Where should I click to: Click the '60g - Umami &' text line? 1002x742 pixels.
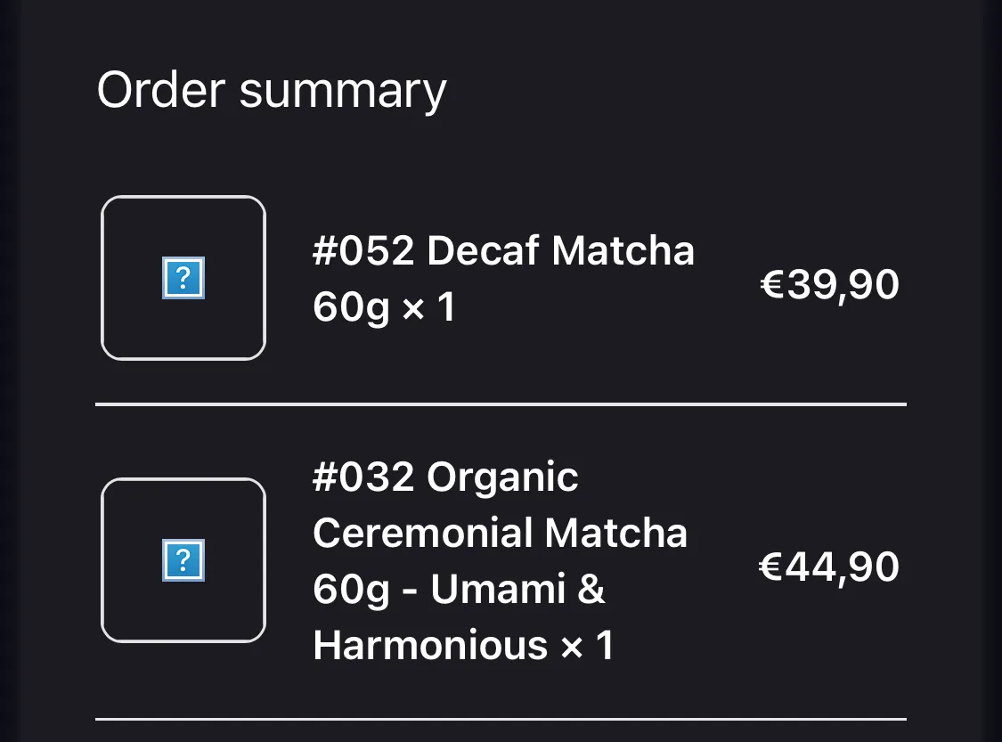tap(459, 589)
